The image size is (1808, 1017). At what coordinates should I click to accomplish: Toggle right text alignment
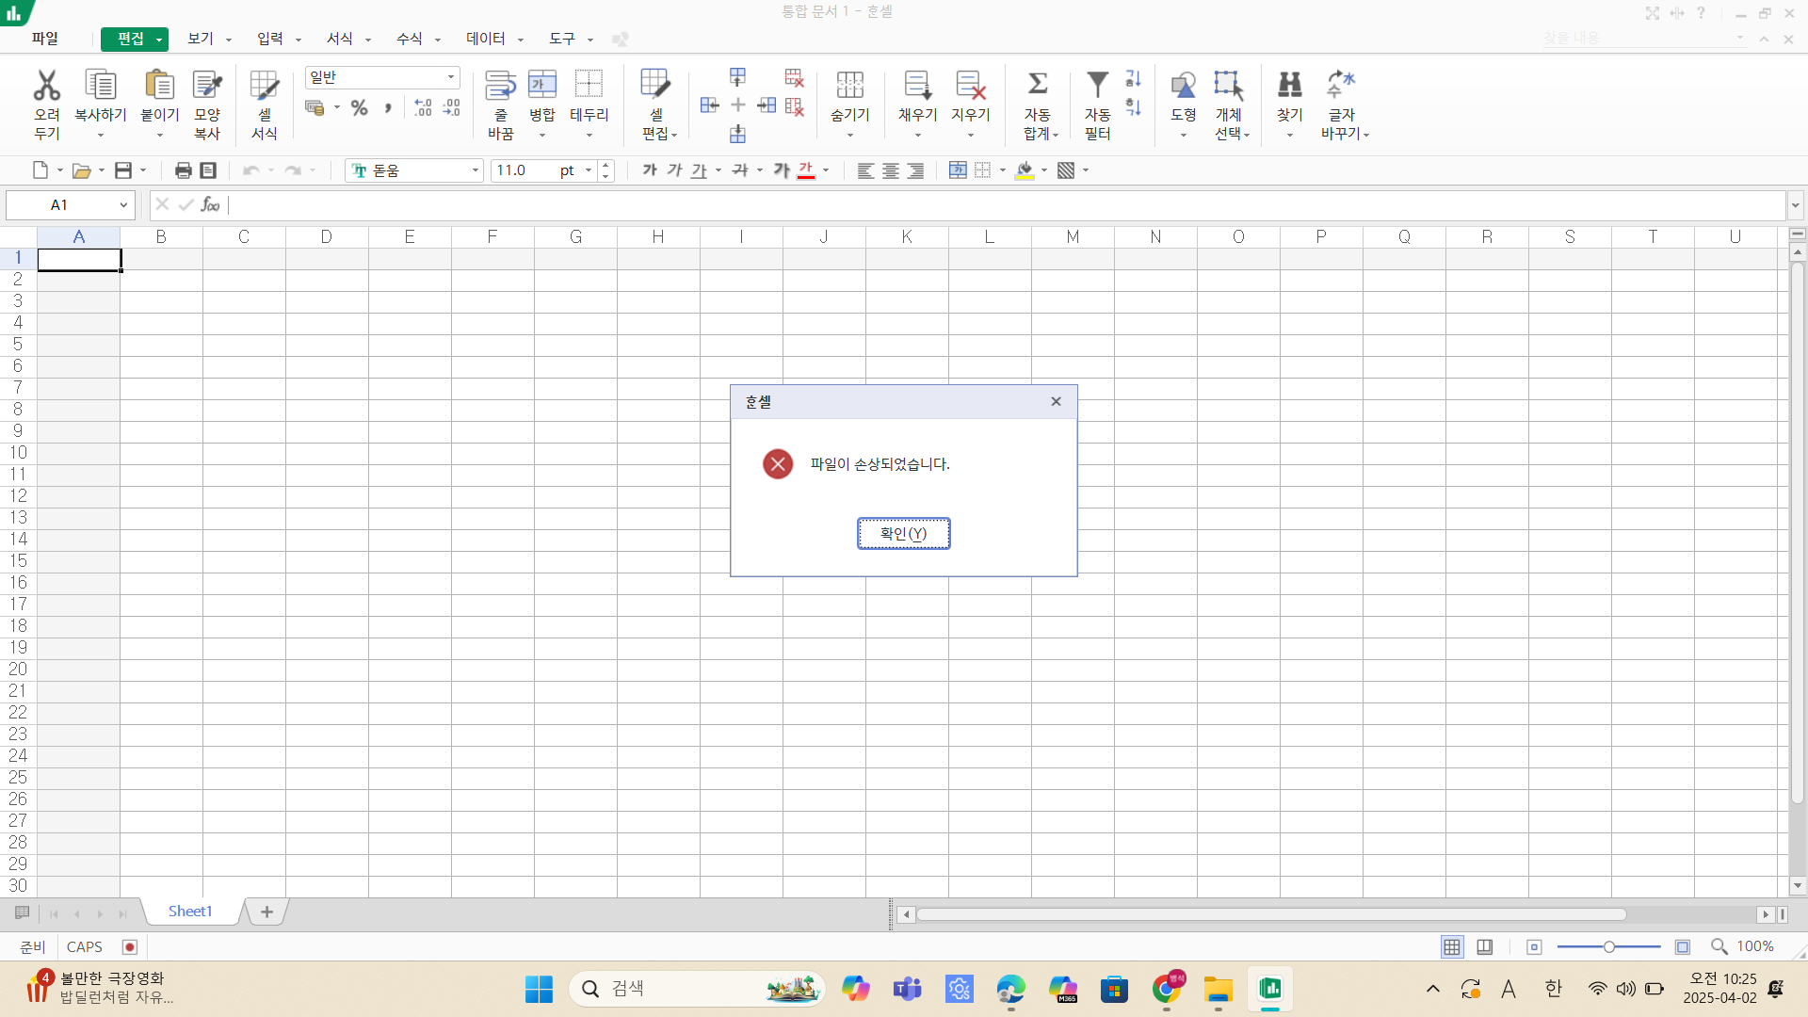click(915, 170)
